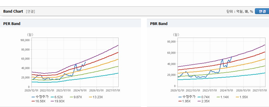The width and height of the screenshot is (269, 107).
Task: Toggle 1.95X legend series in PBR Band
Action: [185, 101]
